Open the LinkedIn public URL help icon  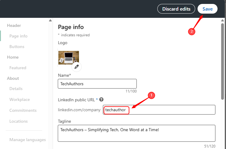[x=101, y=99]
